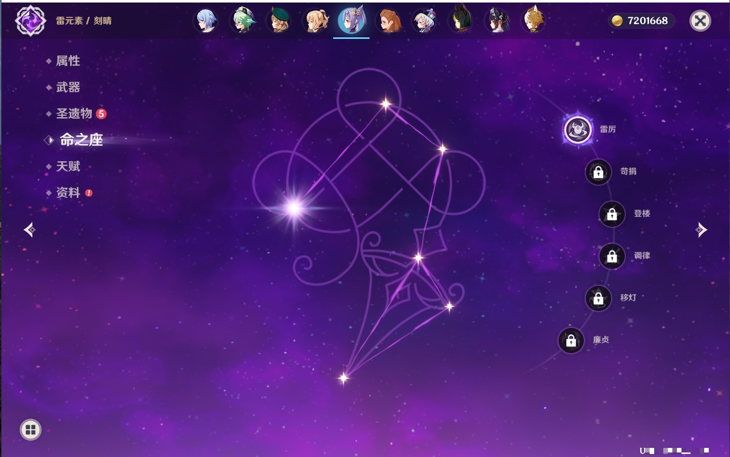The height and width of the screenshot is (457, 730).
Task: Switch to the green-haired character with glasses
Action: (x=243, y=21)
